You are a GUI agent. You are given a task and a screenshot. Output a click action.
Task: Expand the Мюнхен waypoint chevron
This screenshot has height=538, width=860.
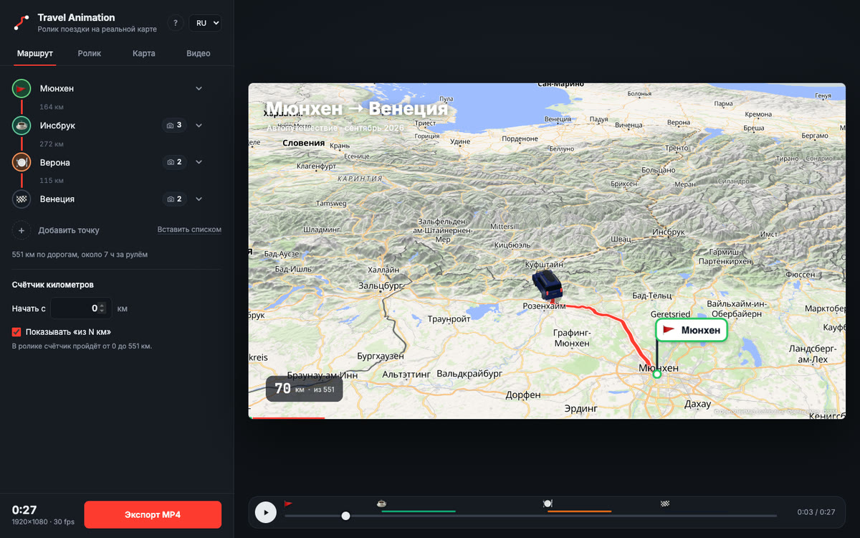[199, 88]
